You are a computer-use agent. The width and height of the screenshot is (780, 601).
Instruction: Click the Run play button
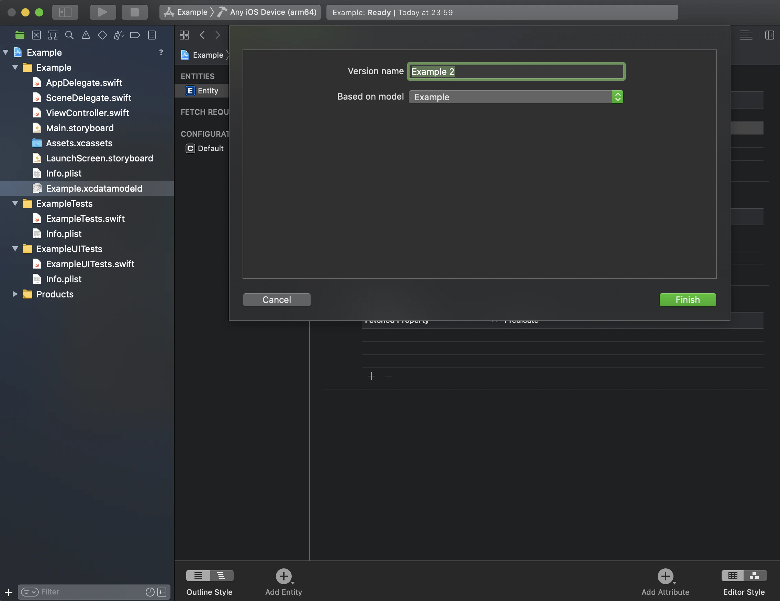[x=102, y=12]
